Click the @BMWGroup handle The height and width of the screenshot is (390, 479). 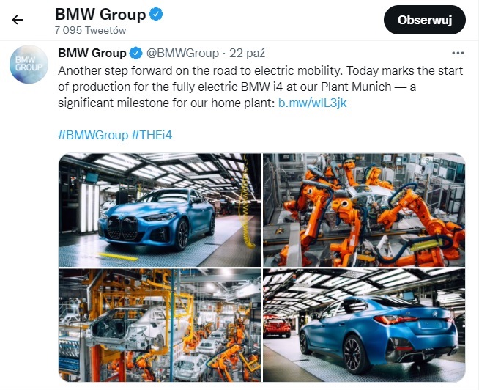click(182, 54)
